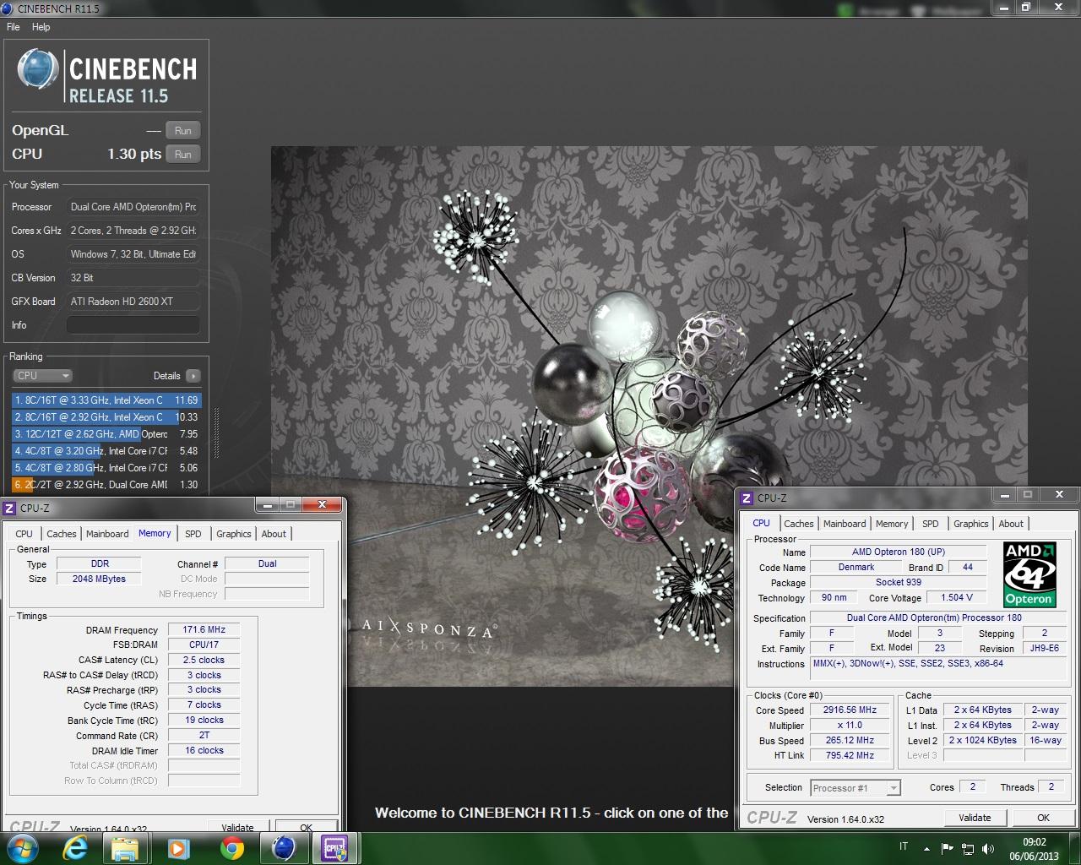
Task: Click the Info input field
Action: point(133,325)
